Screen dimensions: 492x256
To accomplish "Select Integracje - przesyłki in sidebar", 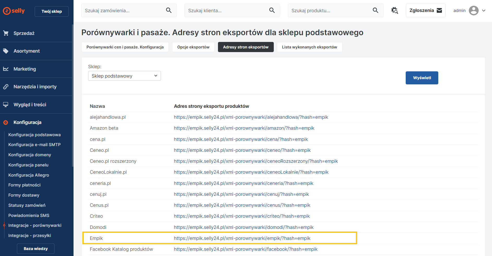I will pyautogui.click(x=29, y=235).
